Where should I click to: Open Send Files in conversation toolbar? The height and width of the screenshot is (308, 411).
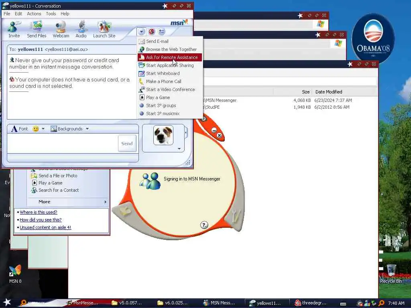tap(37, 29)
